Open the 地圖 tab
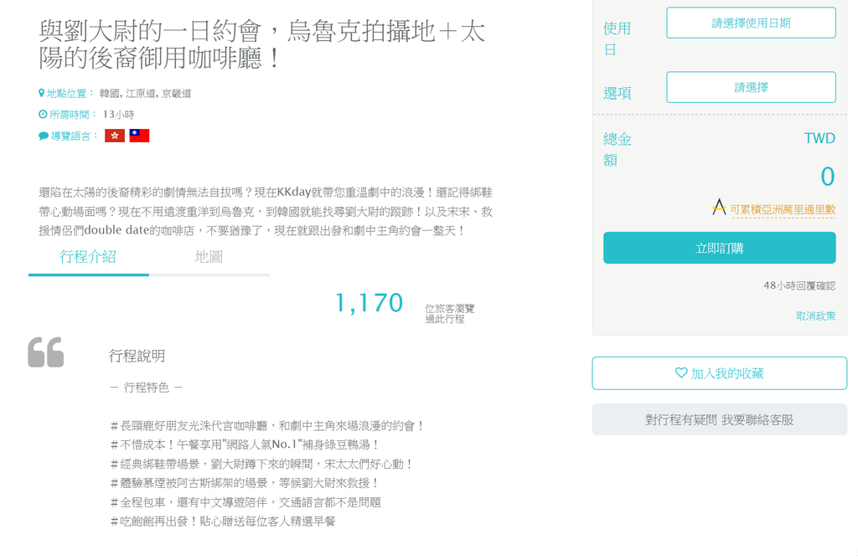 coord(209,257)
